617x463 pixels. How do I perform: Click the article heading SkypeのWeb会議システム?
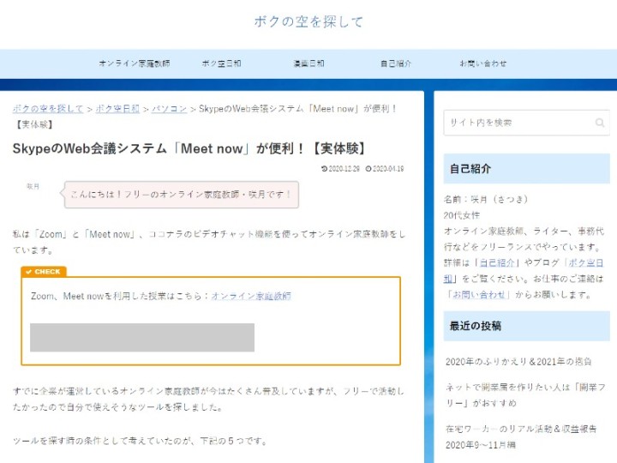[189, 149]
